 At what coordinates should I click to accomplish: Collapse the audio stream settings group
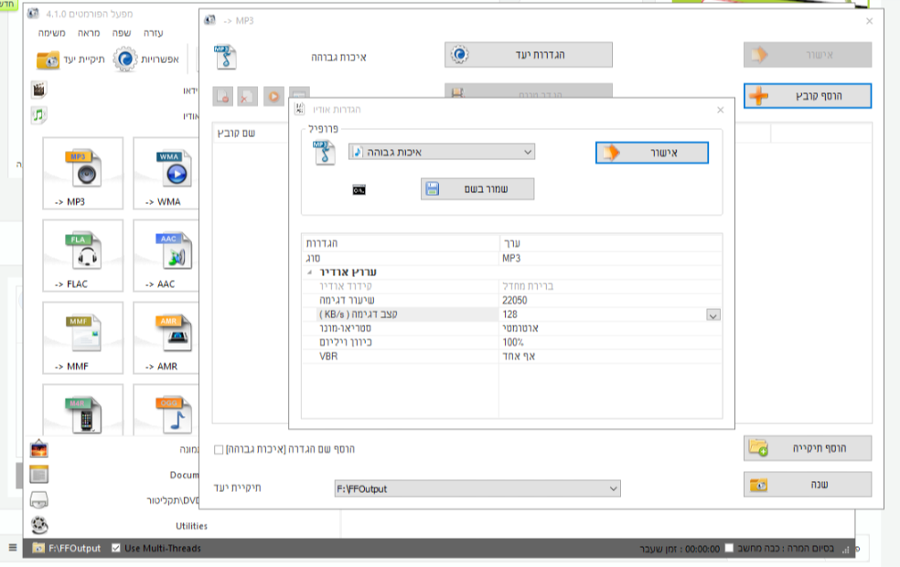(x=309, y=273)
